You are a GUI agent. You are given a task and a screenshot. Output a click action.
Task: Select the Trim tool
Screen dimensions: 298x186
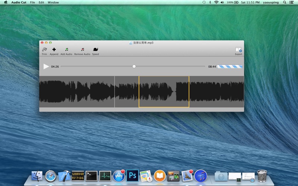click(x=44, y=51)
